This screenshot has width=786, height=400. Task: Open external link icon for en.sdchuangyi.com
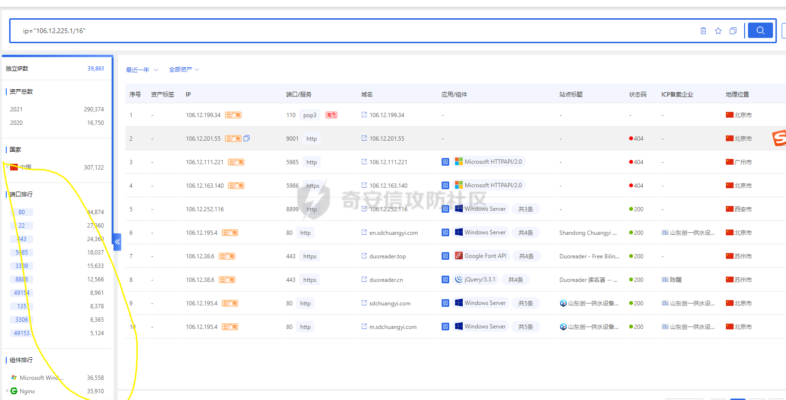click(364, 232)
